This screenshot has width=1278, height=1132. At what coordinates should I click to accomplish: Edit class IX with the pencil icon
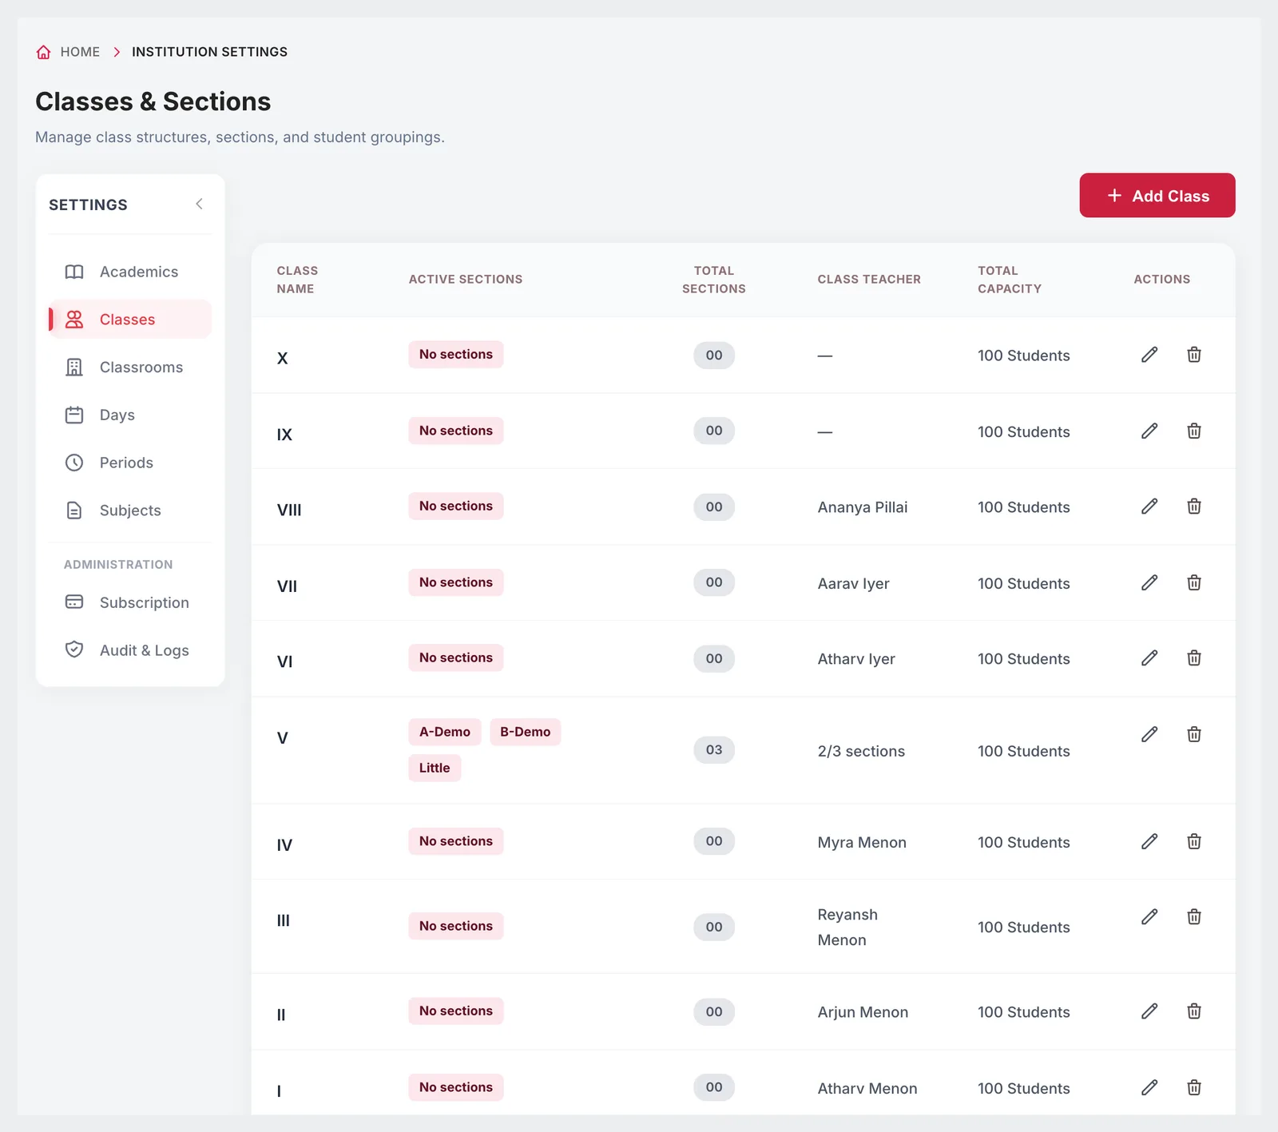pos(1149,431)
